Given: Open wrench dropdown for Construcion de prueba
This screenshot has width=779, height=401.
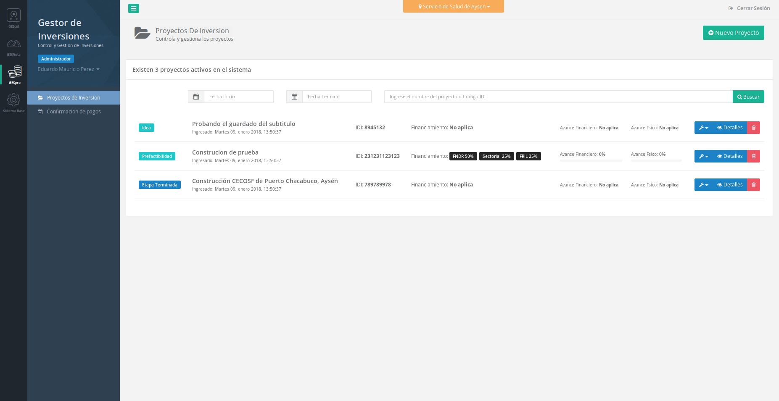Looking at the screenshot, I should (703, 156).
